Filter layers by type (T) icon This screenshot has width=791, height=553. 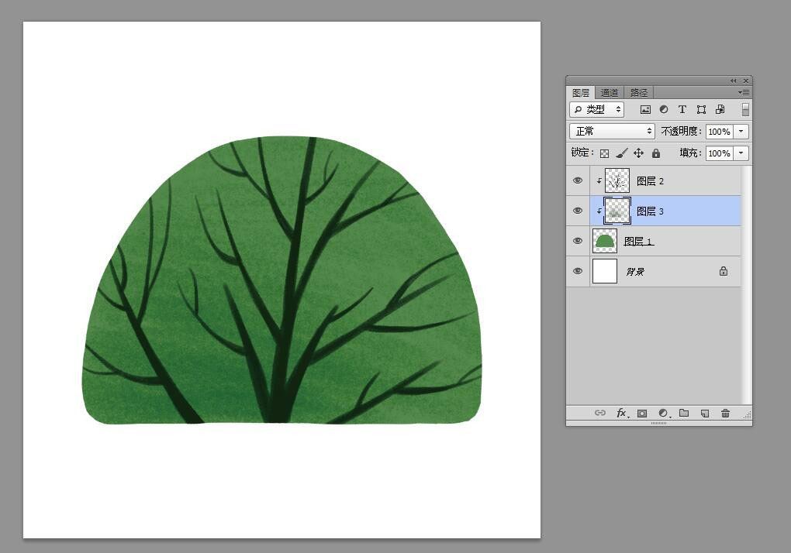point(682,109)
